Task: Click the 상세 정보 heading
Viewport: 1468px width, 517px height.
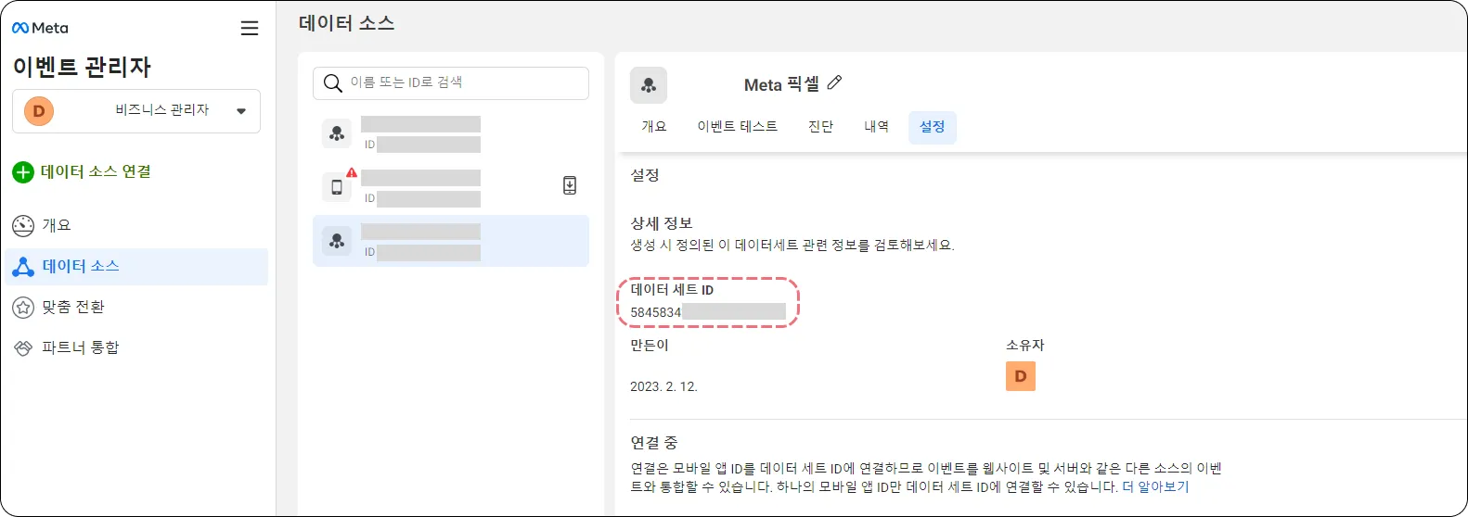Action: [662, 223]
